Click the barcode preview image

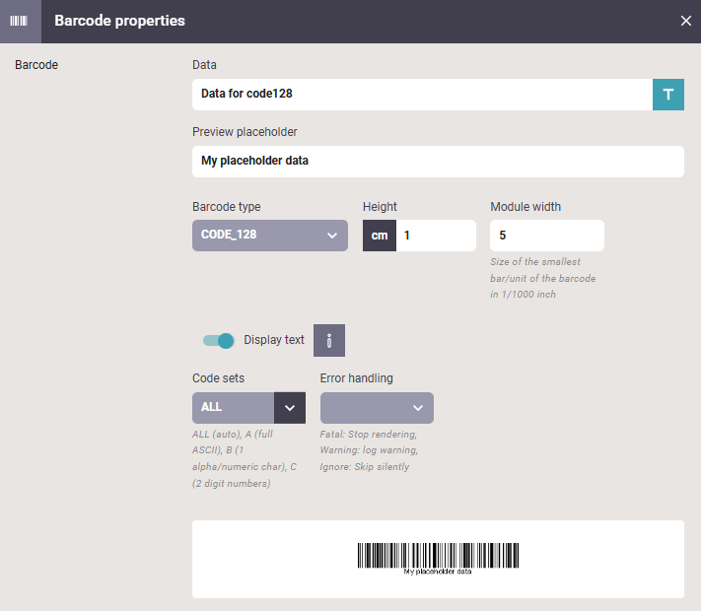coord(438,559)
